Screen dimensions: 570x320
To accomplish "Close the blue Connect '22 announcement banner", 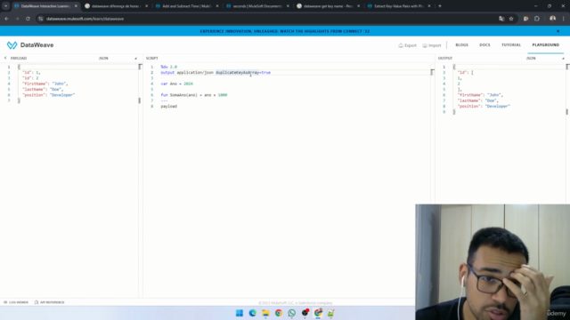I will coord(558,31).
